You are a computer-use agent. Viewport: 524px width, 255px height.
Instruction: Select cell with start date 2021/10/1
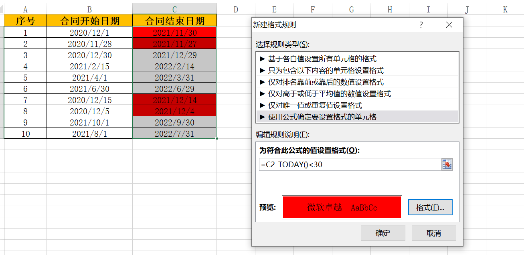[x=89, y=122]
